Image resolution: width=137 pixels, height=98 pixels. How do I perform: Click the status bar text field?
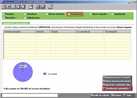coord(30,95)
